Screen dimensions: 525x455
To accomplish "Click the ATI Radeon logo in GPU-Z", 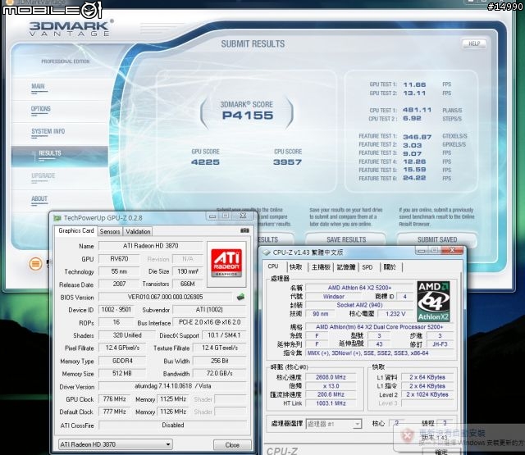I will coord(226,264).
